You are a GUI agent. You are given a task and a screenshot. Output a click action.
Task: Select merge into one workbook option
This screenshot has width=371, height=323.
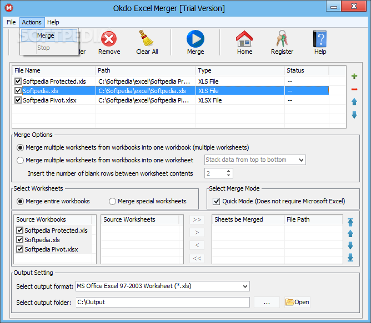[x=20, y=147]
